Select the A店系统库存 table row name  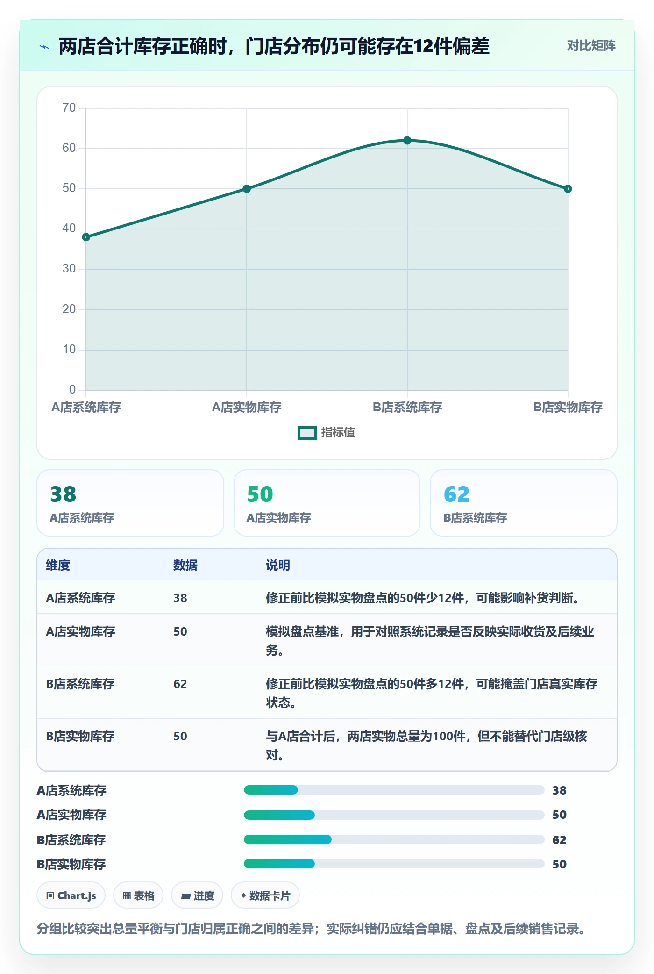[80, 598]
